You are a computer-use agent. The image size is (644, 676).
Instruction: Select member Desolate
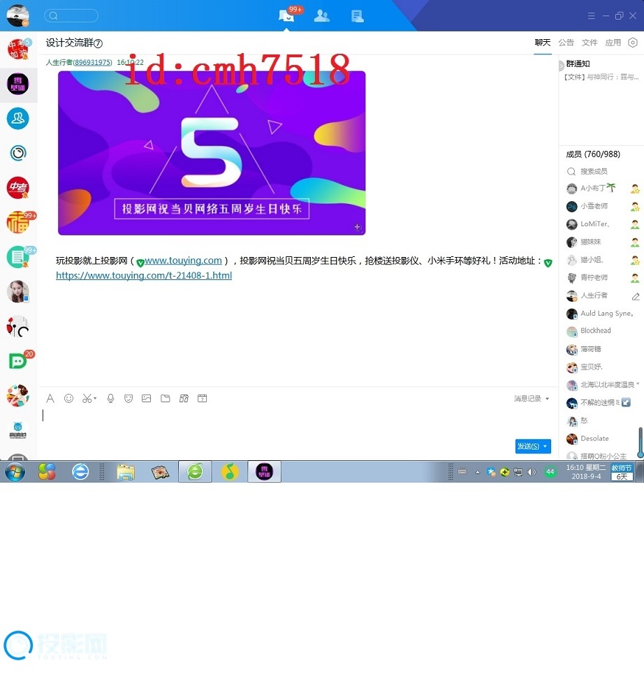coord(601,439)
